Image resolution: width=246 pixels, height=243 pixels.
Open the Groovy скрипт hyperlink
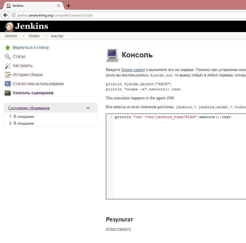[x=133, y=70]
